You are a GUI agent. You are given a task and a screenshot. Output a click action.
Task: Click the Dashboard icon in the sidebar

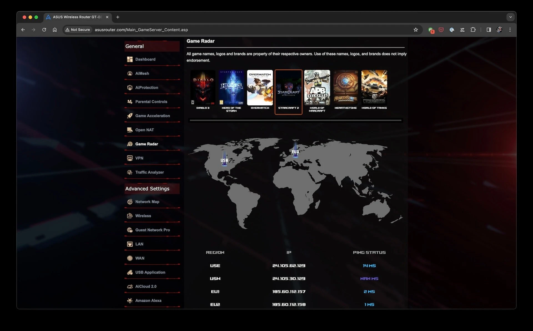[x=130, y=59]
